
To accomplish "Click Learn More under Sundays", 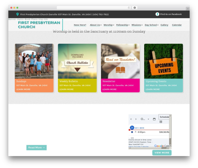I will 23,89.
